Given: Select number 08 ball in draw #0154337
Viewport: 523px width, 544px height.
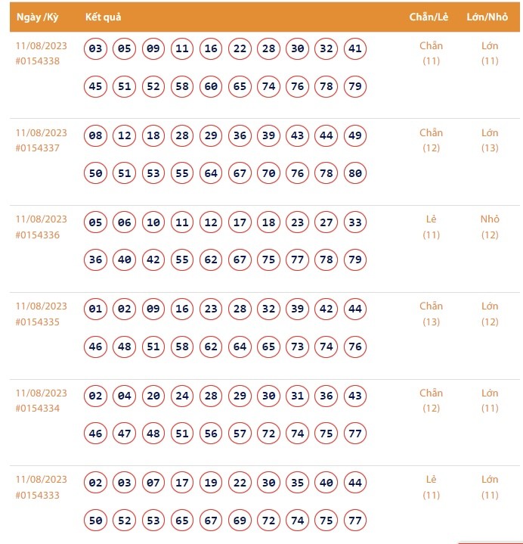Looking at the screenshot, I should [95, 136].
